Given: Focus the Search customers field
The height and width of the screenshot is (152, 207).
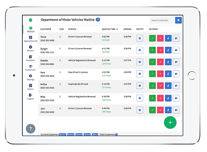Looking at the screenshot, I should 162,20.
